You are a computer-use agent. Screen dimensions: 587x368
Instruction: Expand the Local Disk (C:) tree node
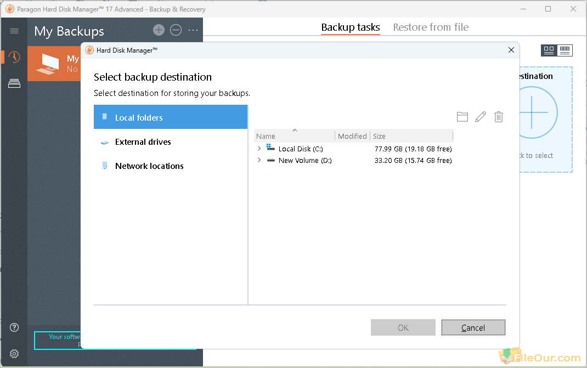pos(259,149)
